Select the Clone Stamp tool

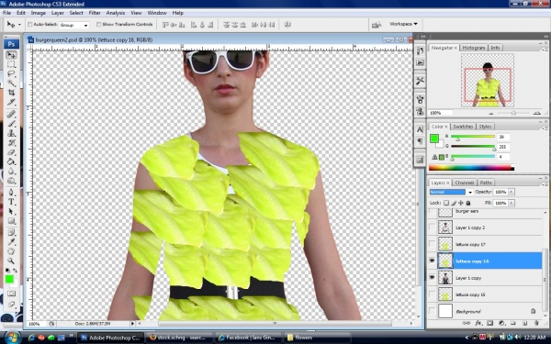(11, 133)
